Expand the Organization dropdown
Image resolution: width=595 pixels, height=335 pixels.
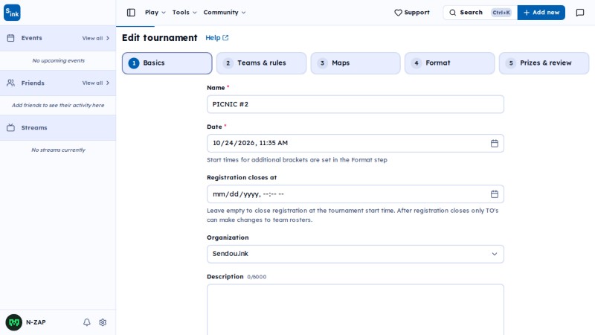356,254
